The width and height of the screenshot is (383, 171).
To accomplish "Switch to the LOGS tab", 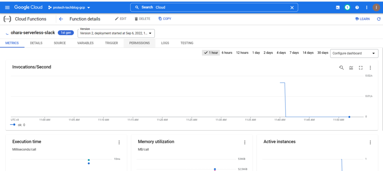I will pos(165,43).
